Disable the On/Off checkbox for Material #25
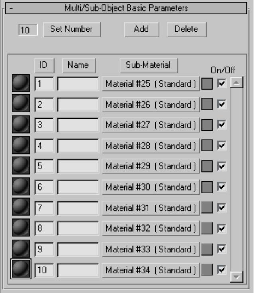The height and width of the screenshot is (293, 254). tap(221, 84)
